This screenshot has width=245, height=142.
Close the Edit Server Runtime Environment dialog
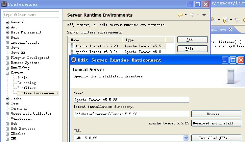[241, 60]
